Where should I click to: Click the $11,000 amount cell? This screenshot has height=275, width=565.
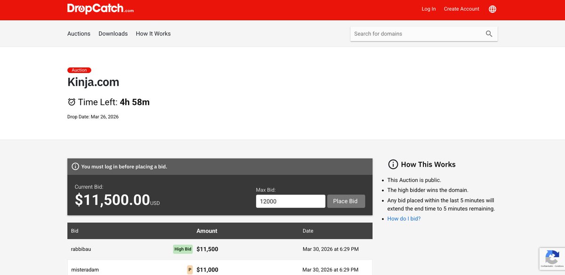click(207, 270)
